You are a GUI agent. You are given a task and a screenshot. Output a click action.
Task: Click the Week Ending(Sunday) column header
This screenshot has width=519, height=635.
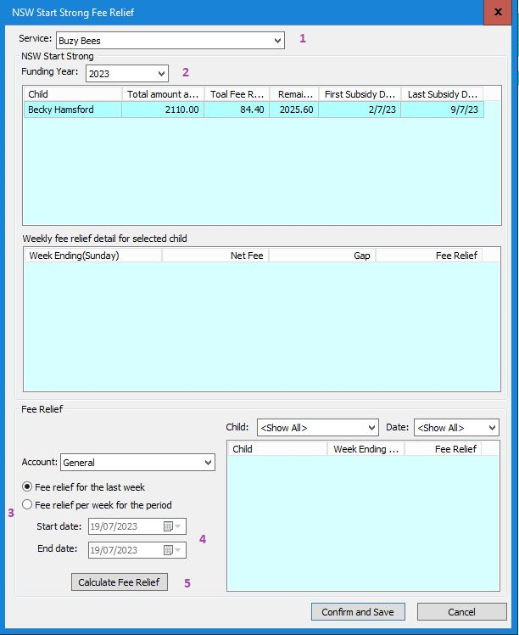pyautogui.click(x=92, y=255)
